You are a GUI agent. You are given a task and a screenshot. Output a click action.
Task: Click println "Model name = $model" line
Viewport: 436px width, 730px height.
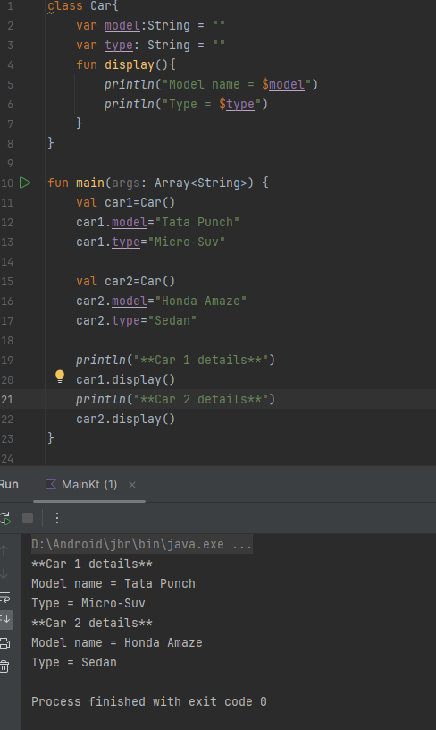pos(211,84)
